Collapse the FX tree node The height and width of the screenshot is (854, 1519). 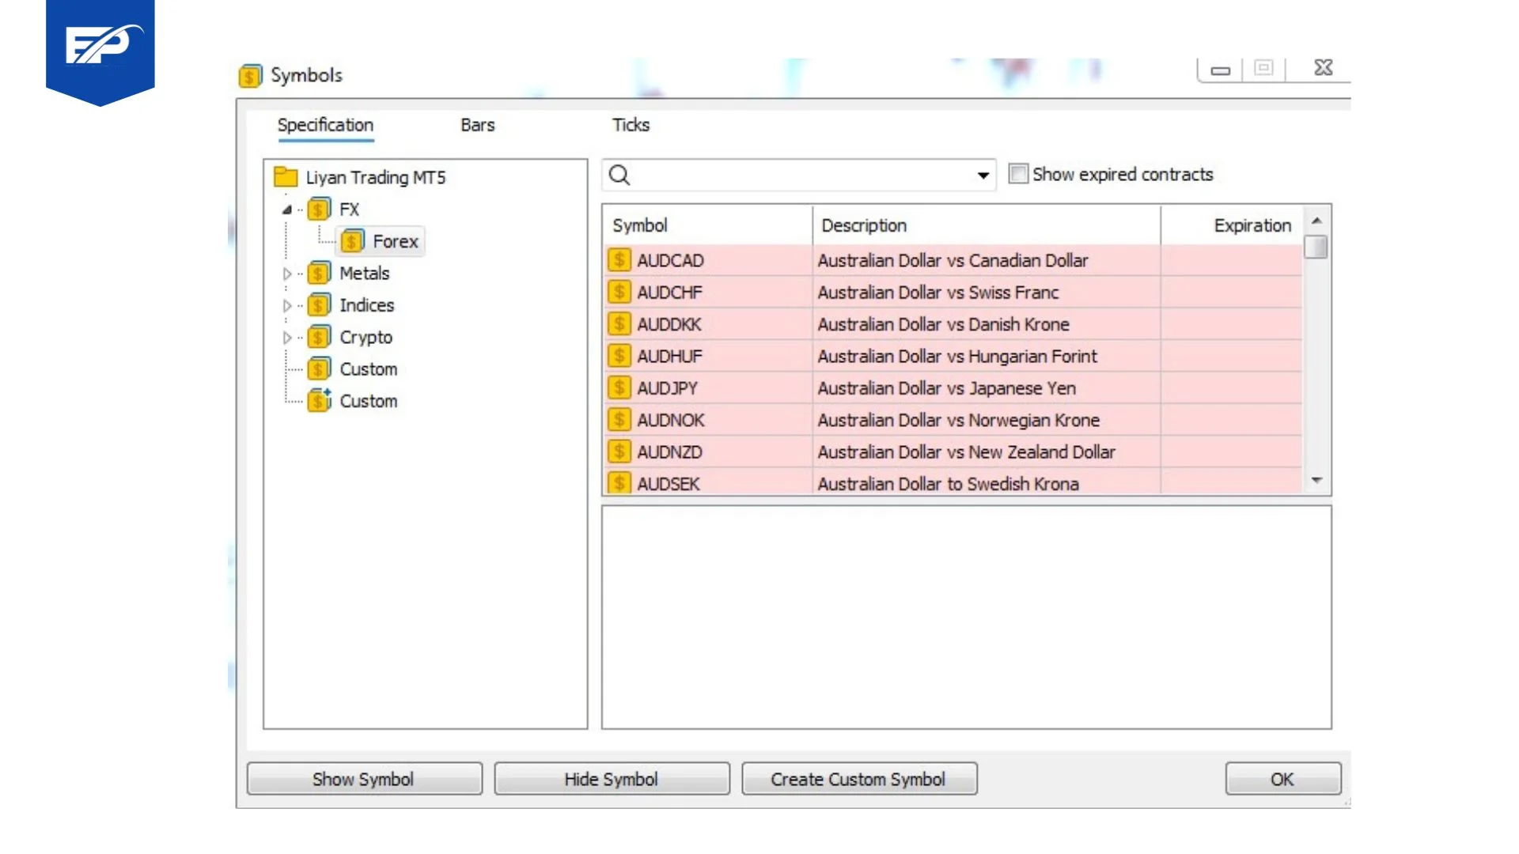tap(286, 210)
